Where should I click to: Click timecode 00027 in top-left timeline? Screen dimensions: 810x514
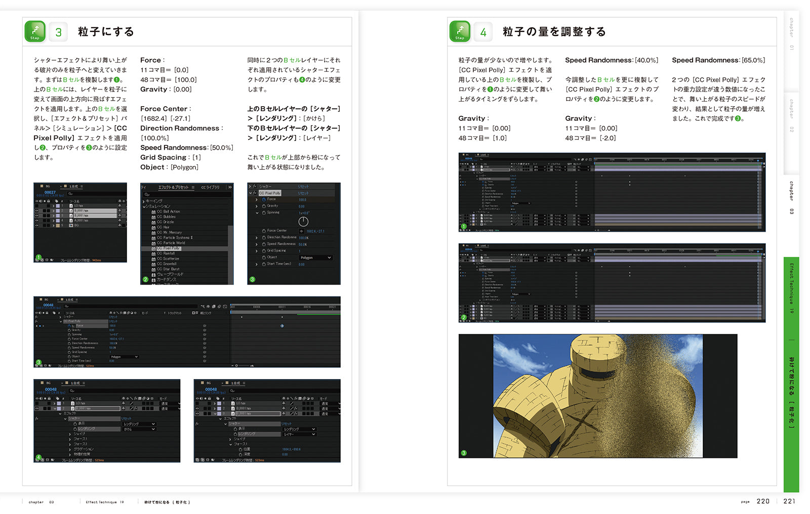[x=50, y=192]
